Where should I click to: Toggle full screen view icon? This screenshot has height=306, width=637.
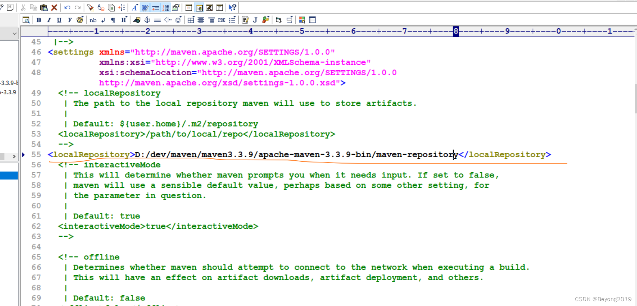click(x=220, y=7)
